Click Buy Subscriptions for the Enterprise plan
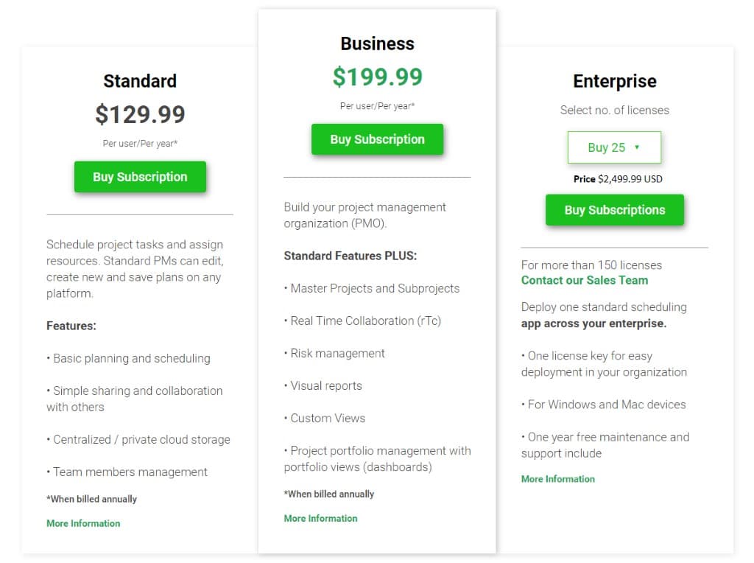The image size is (754, 563). click(614, 210)
